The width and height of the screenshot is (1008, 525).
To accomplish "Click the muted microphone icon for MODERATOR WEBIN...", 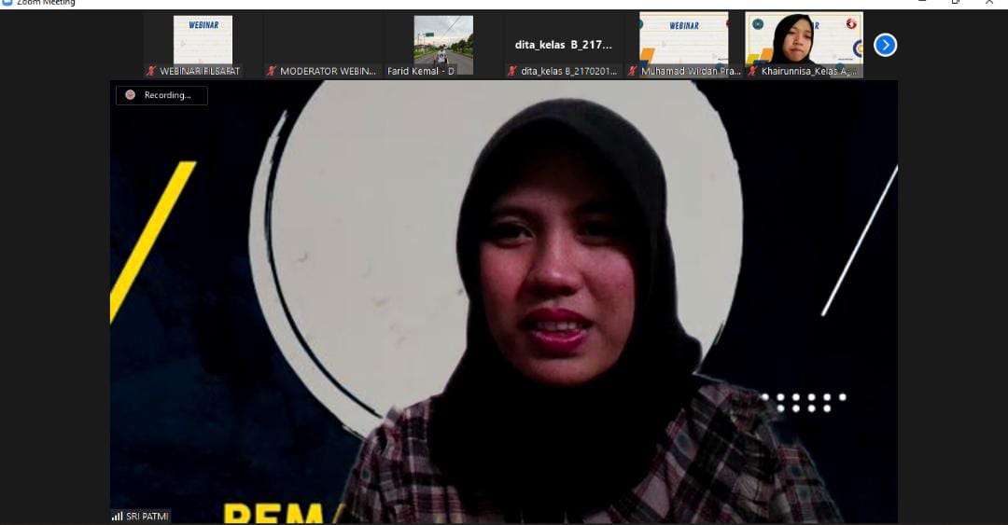I will click(272, 71).
